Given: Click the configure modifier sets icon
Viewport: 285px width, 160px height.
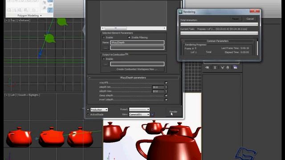Looking at the screenshot, I should pyautogui.click(x=236, y=68).
